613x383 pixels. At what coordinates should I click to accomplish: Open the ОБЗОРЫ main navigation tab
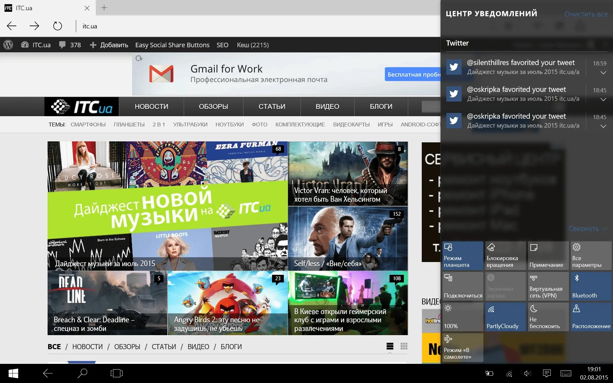pyautogui.click(x=213, y=107)
